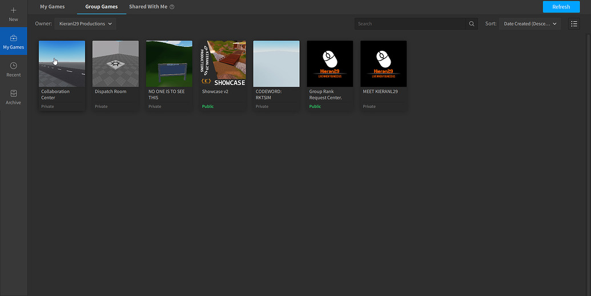Screen dimensions: 591x296
Task: Expand the Owner Kieranl29 Productions dropdown
Action: coord(85,24)
